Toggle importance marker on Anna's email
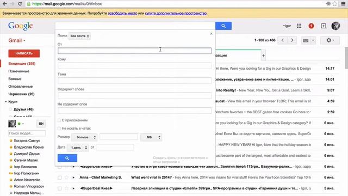Image resolution: width=348 pixels, height=196 pixels. 73,177
